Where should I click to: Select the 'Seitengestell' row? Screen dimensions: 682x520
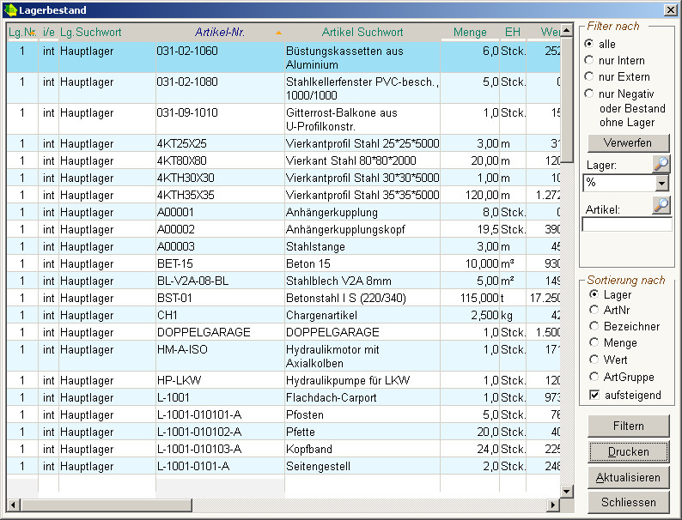tap(283, 466)
